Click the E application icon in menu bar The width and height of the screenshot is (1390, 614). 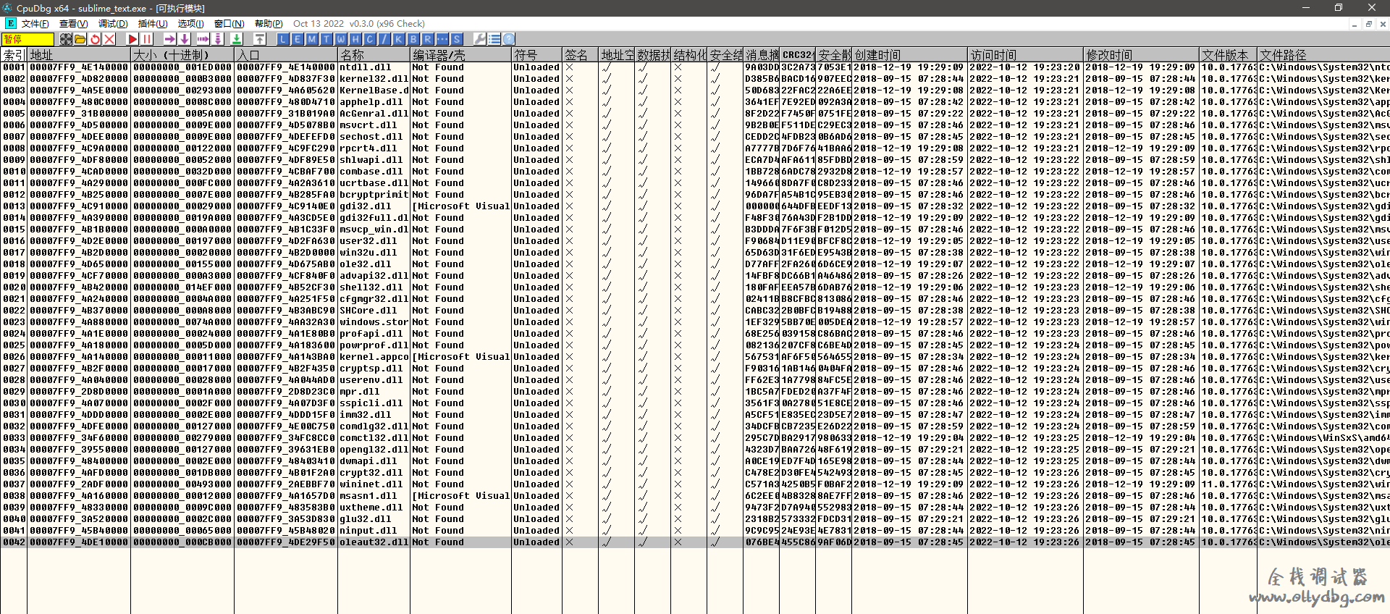tap(10, 23)
